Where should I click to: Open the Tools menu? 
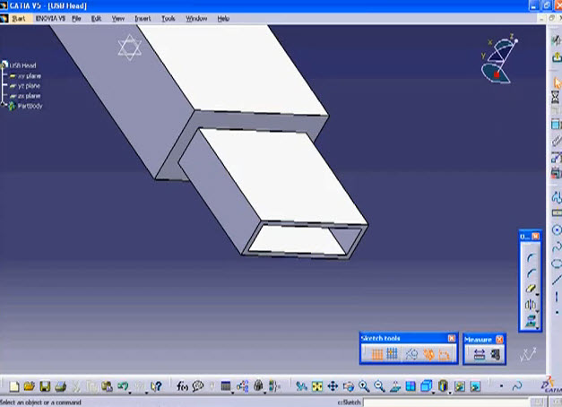[169, 19]
